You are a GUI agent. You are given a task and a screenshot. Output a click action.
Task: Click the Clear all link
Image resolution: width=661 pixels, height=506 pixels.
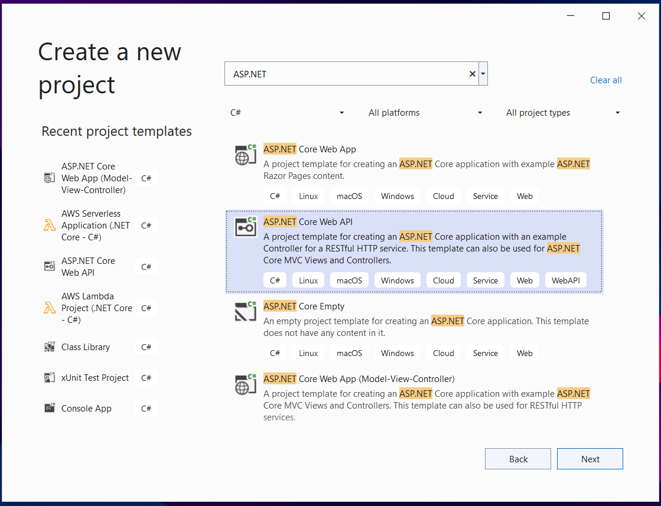click(606, 80)
